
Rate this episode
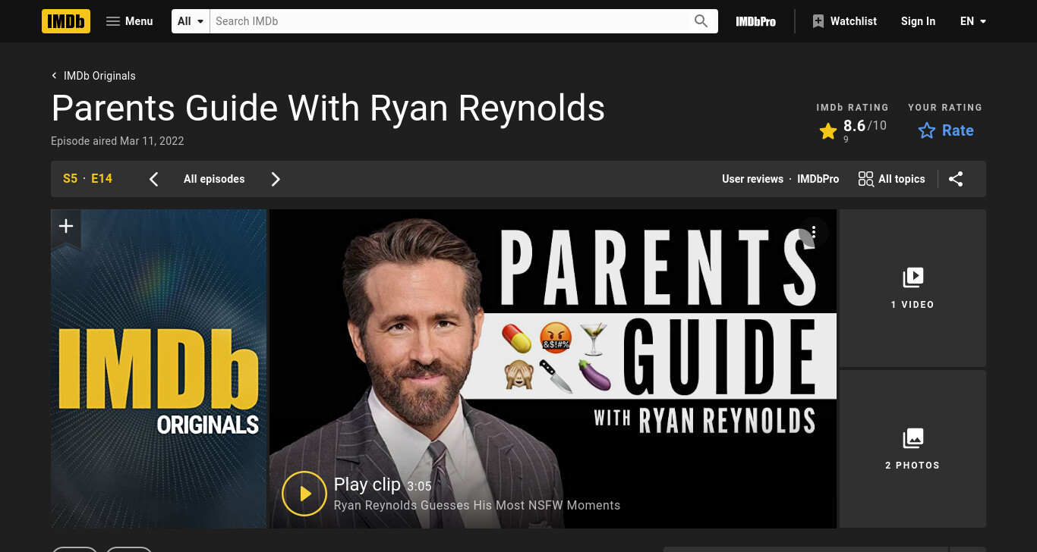click(945, 130)
